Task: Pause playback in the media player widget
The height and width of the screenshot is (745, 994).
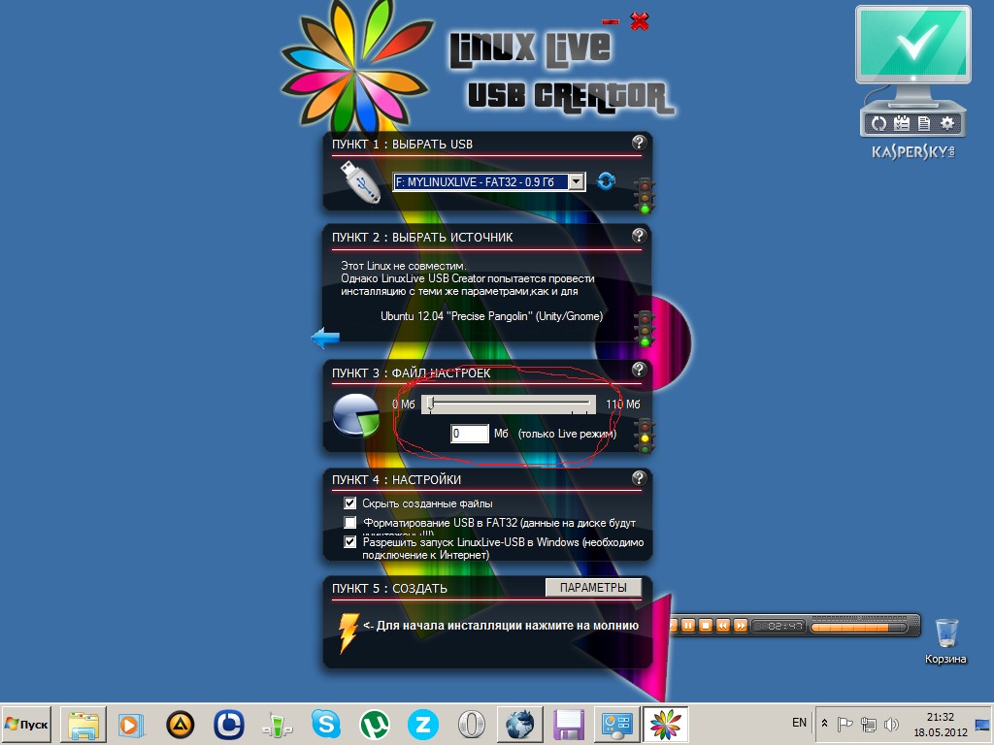Action: click(x=688, y=626)
